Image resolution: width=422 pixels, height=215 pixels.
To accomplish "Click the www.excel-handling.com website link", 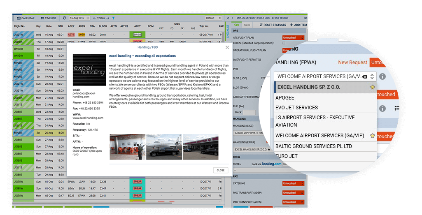I will (x=88, y=118).
